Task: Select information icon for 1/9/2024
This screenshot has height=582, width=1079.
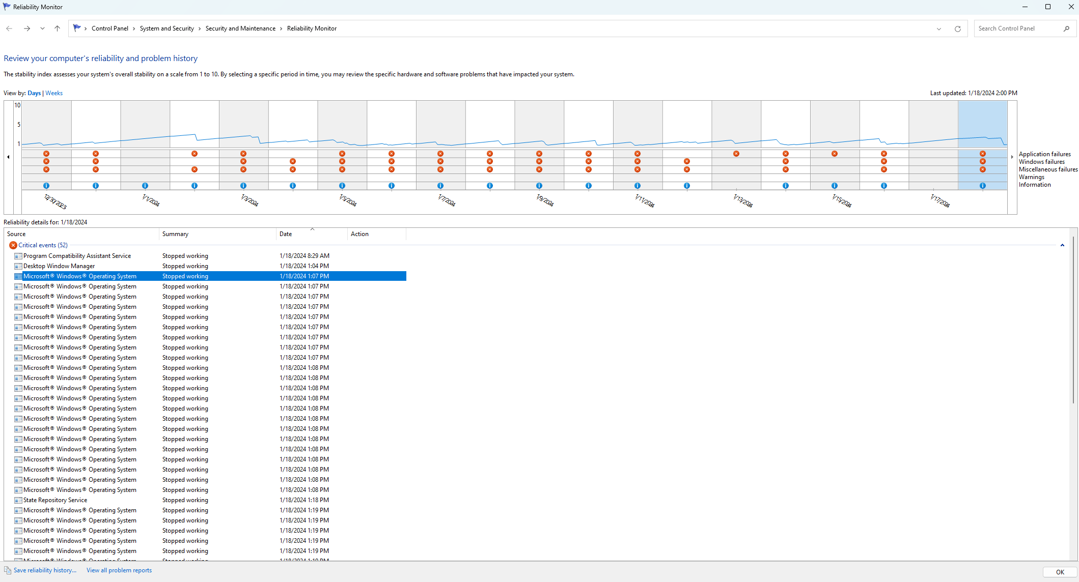Action: [x=539, y=186]
